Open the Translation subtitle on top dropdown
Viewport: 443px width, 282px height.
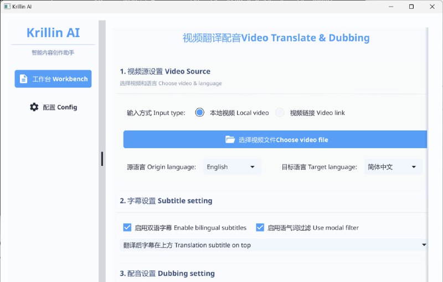[x=274, y=245]
